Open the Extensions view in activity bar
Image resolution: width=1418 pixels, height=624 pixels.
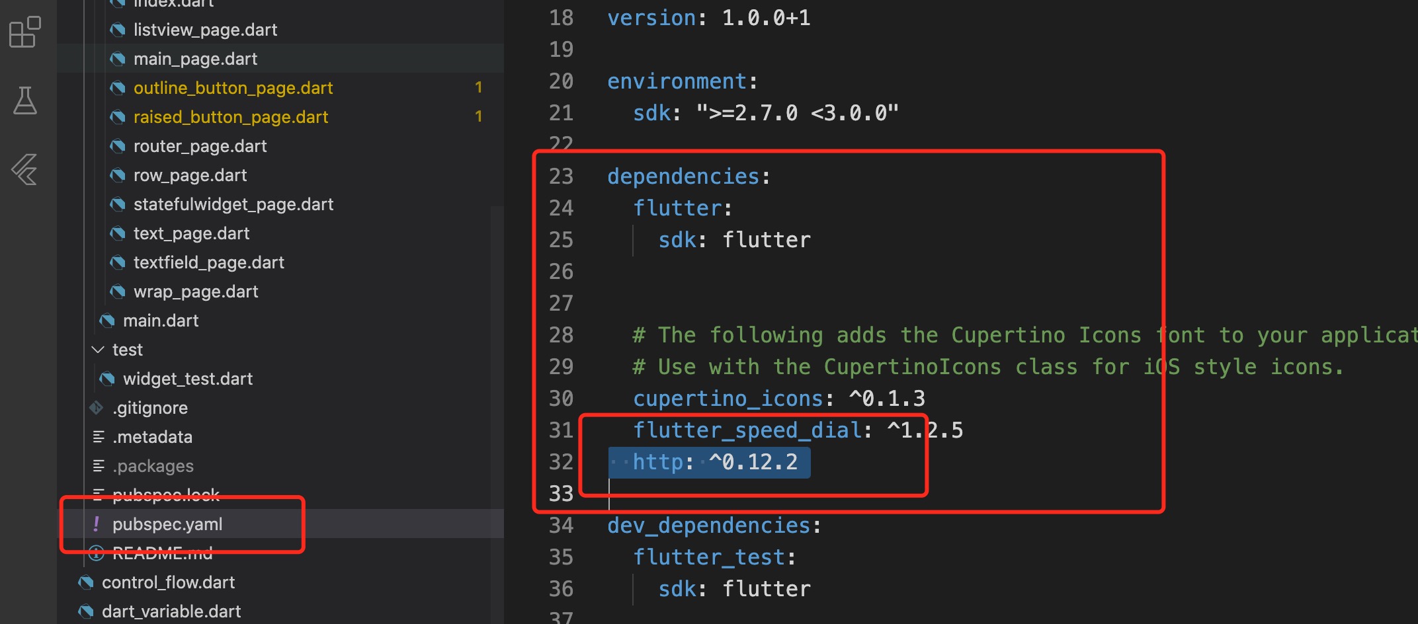tap(25, 32)
